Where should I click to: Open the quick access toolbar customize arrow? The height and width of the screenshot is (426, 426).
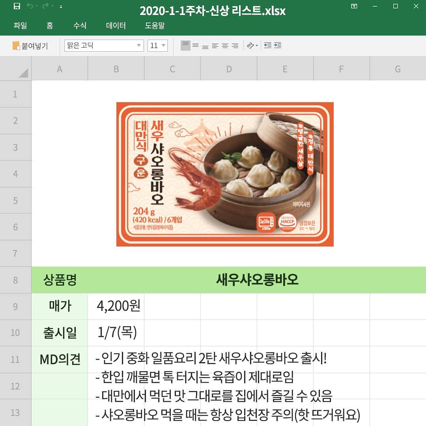(x=61, y=7)
